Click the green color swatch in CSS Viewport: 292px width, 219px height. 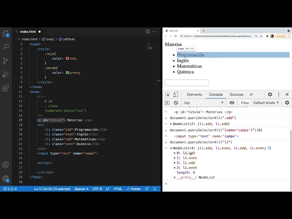[x=67, y=73]
